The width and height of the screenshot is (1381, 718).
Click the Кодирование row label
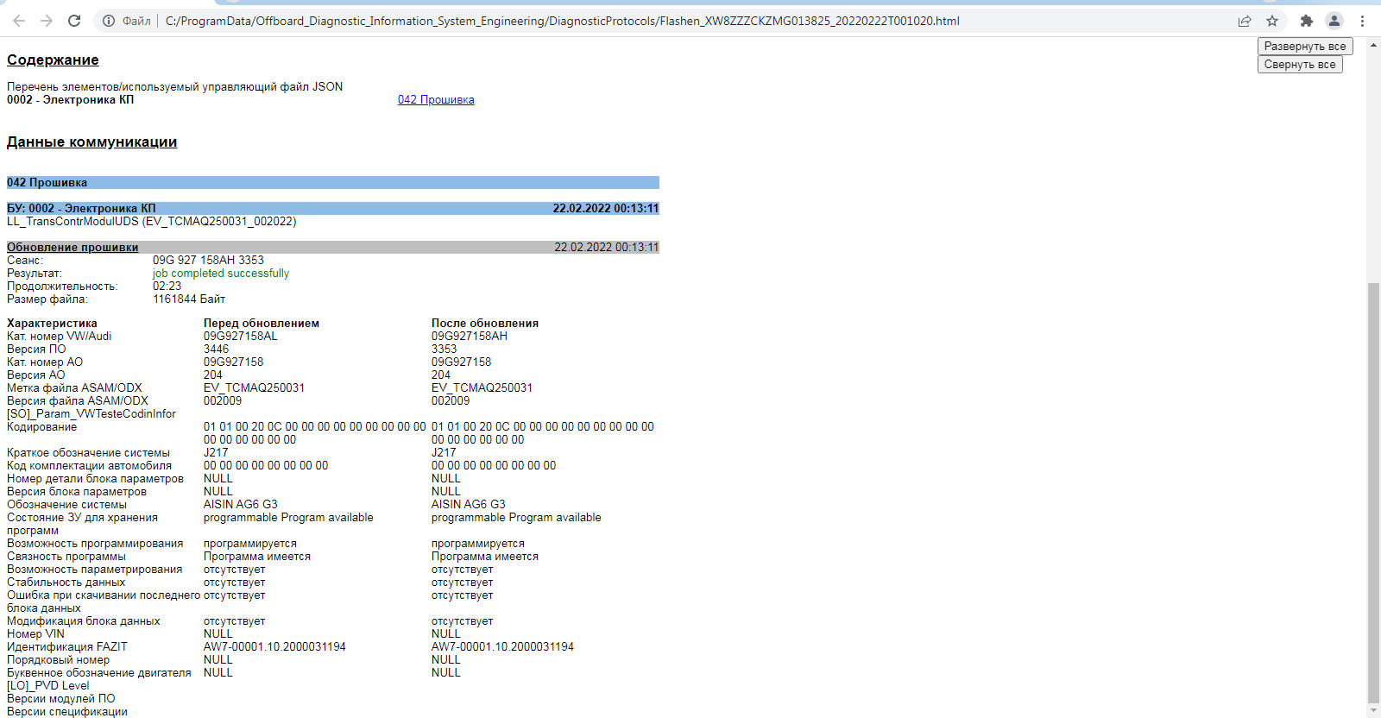pyautogui.click(x=41, y=426)
